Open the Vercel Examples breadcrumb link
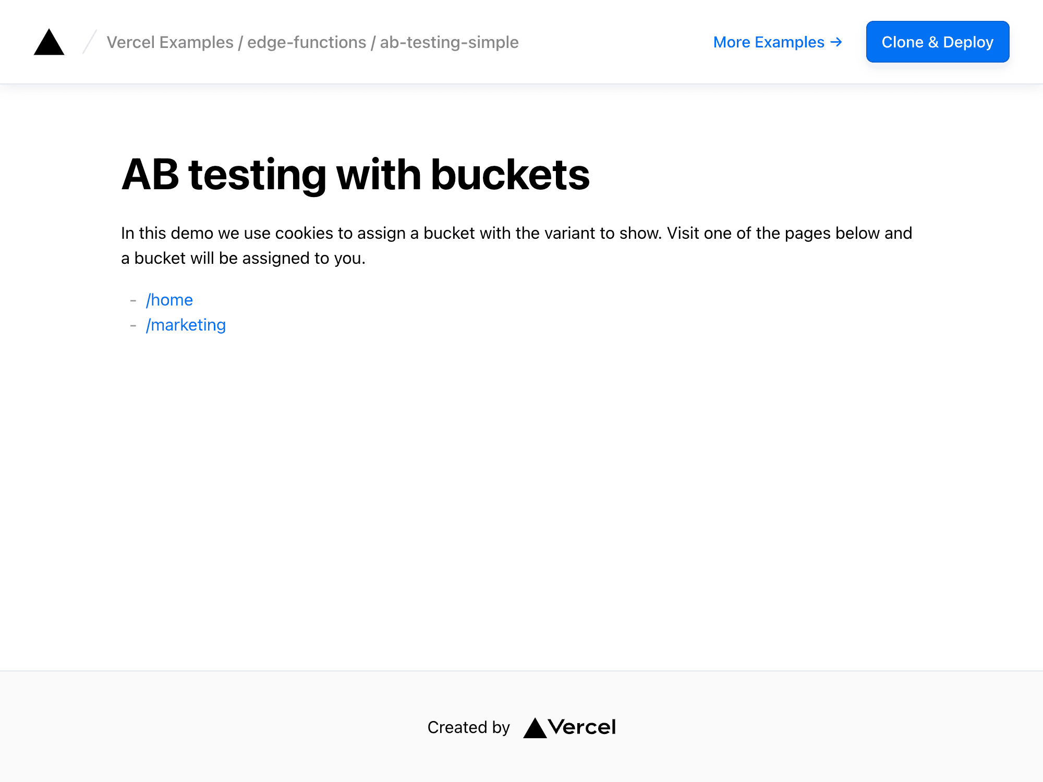Screen dimensions: 1043x782 (x=170, y=42)
